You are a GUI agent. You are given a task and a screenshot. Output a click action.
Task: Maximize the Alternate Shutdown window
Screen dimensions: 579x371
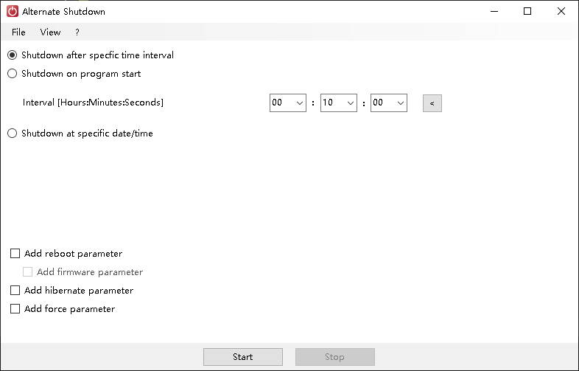(527, 11)
